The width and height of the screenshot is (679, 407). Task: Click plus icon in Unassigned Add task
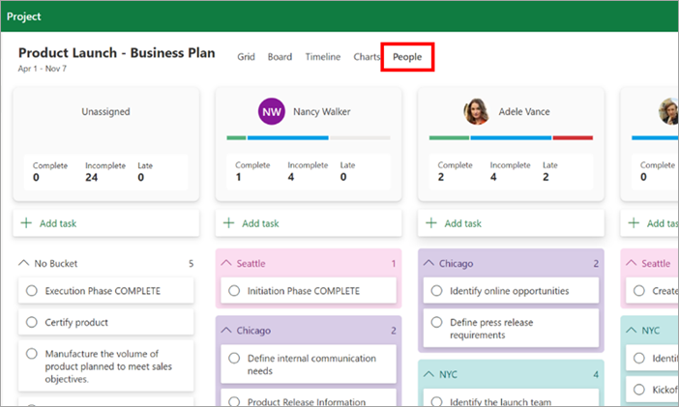pyautogui.click(x=25, y=223)
